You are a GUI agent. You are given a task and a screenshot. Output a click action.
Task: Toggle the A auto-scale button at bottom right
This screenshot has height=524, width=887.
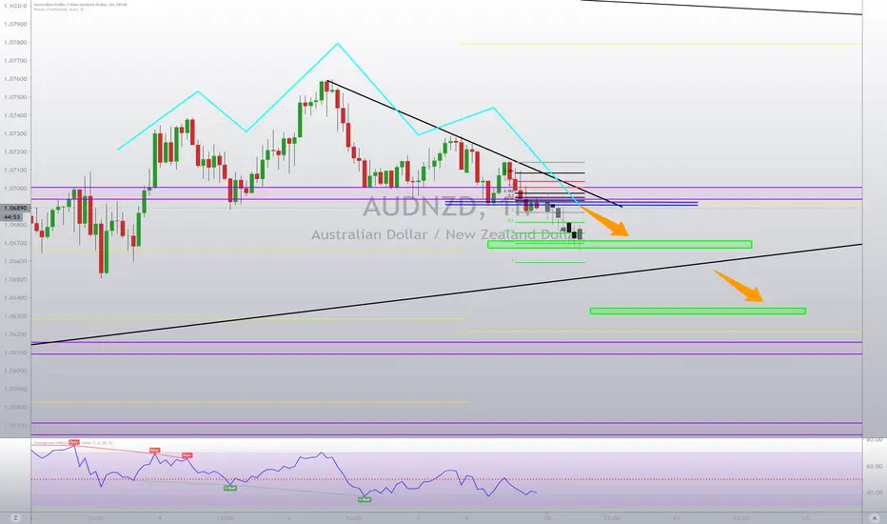click(875, 517)
